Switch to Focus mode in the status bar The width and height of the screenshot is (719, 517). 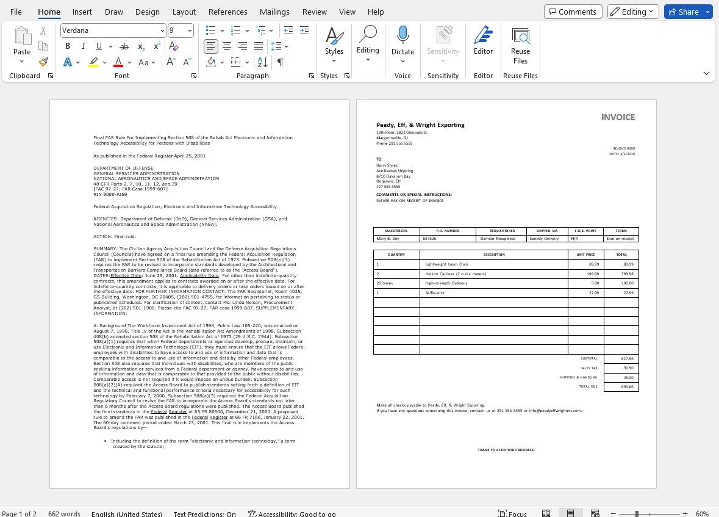513,514
